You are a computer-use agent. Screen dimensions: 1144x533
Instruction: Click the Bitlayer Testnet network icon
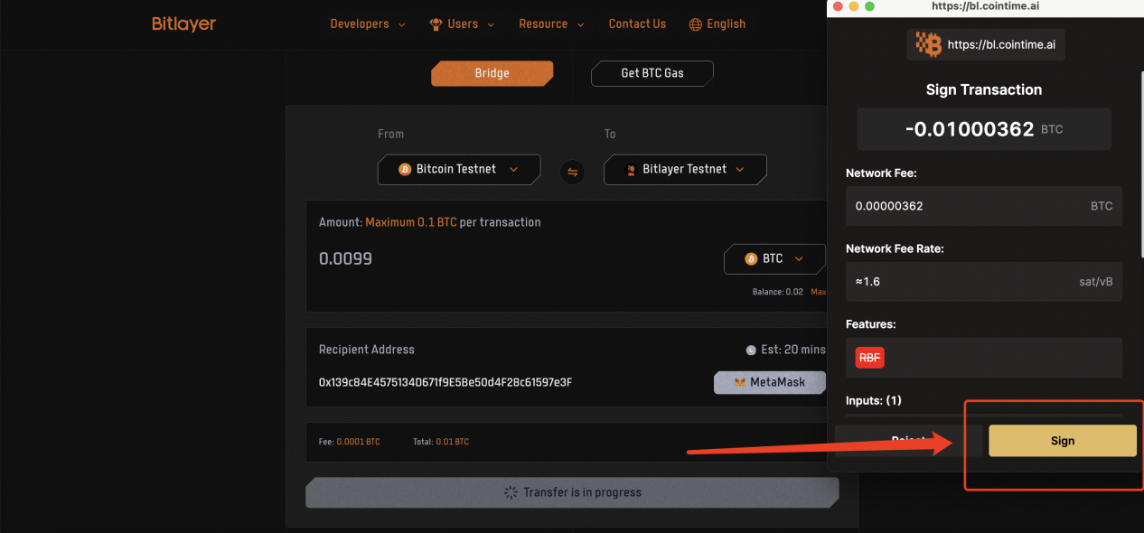pos(631,169)
